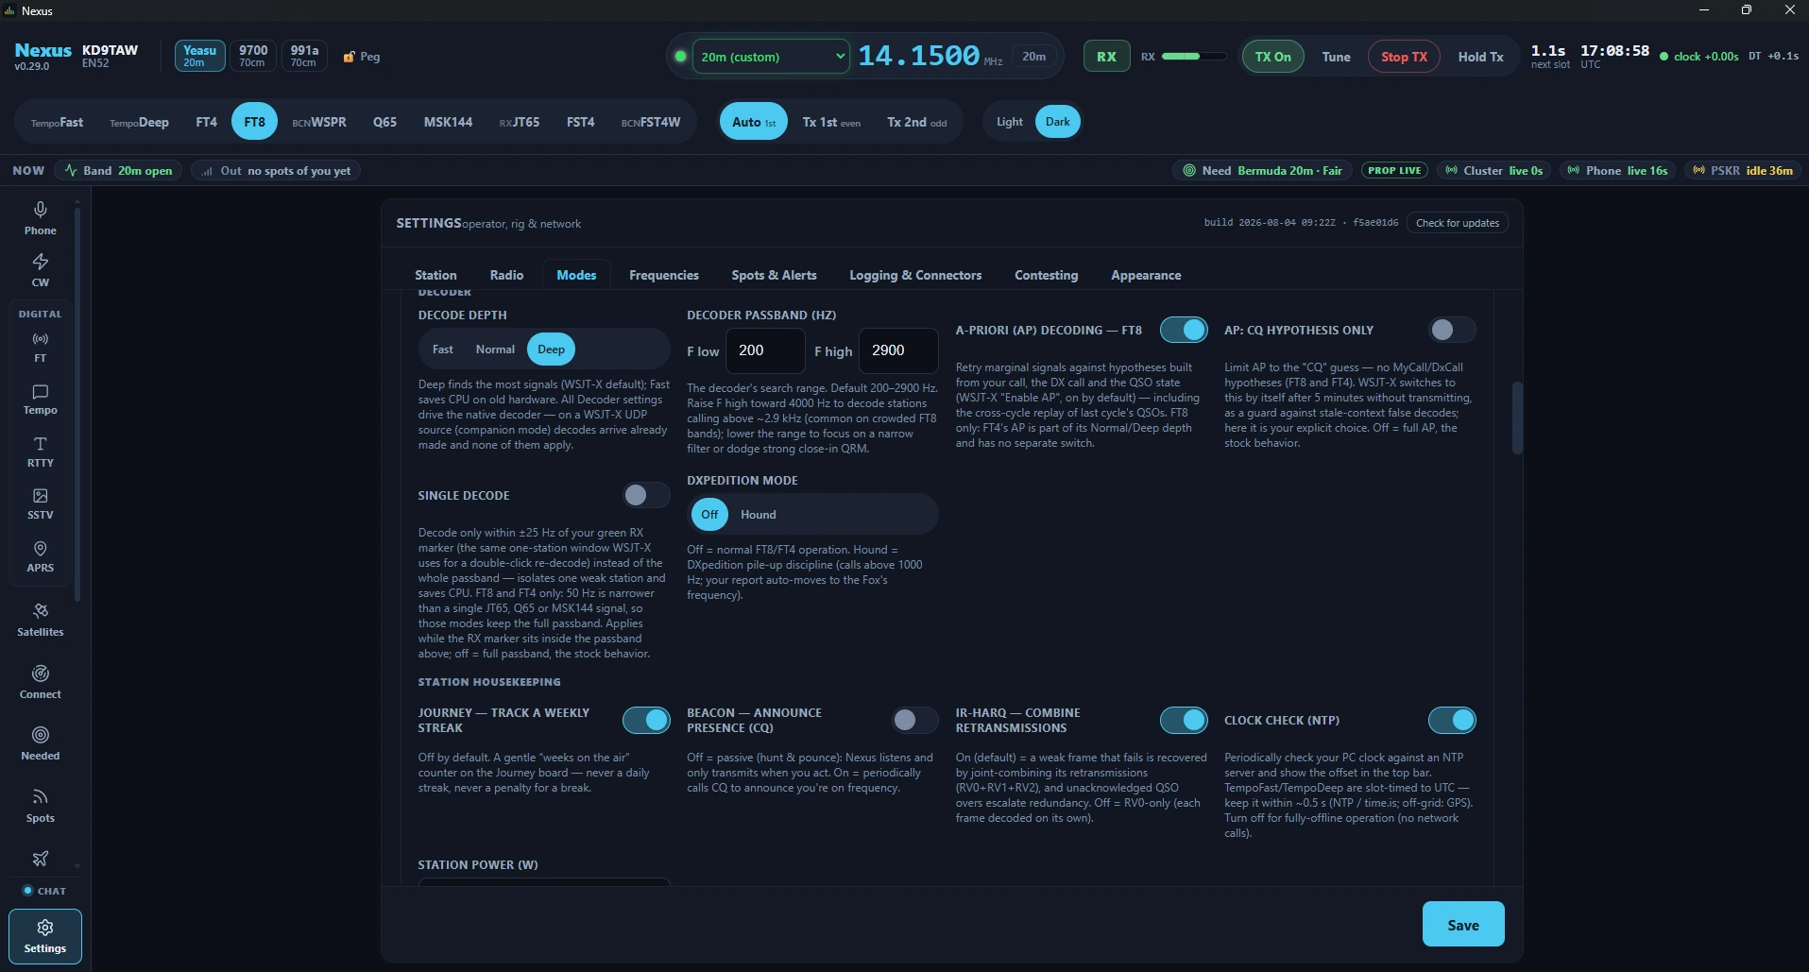This screenshot has width=1809, height=972.
Task: Click the Band 20m open status chip
Action: click(118, 171)
